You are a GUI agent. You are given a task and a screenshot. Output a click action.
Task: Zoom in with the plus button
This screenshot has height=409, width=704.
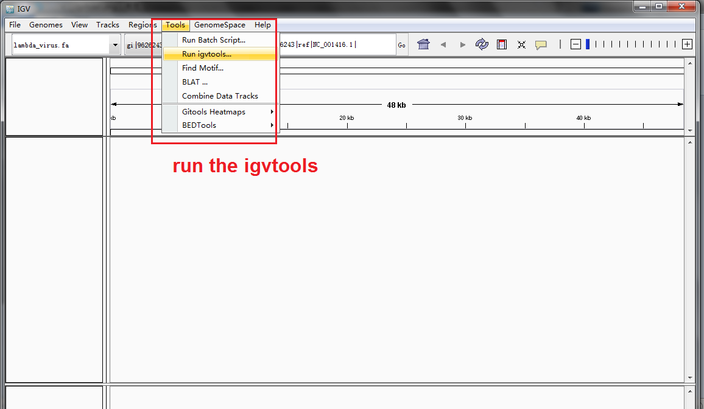687,44
